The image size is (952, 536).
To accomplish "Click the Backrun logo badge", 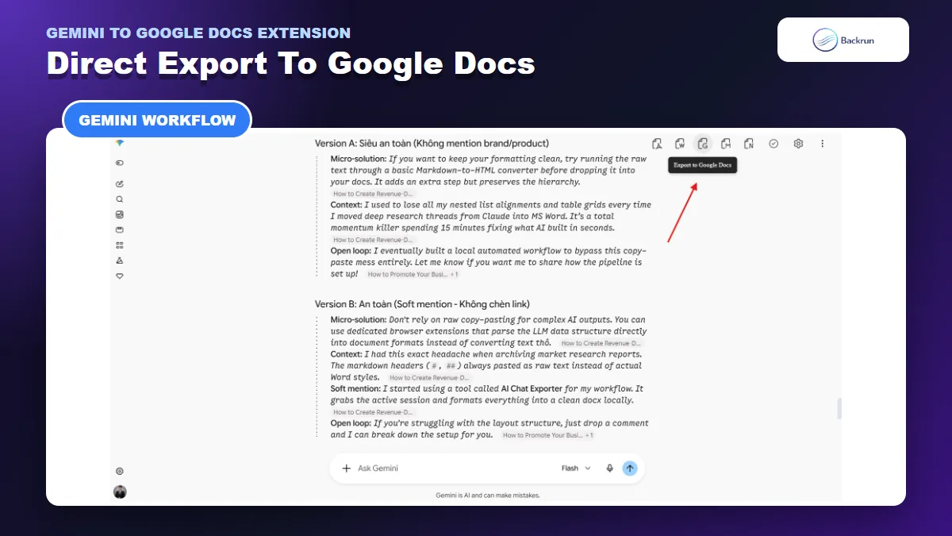I will (843, 40).
